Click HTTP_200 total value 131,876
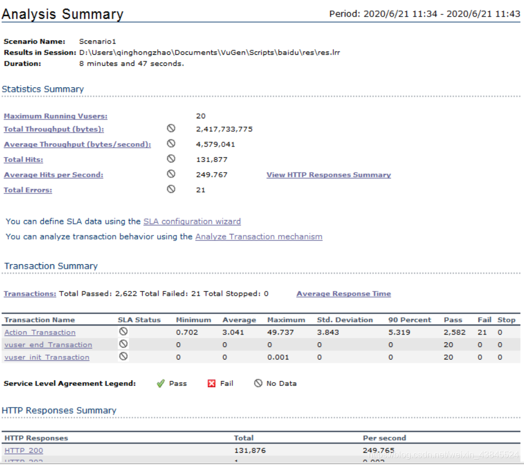The height and width of the screenshot is (465, 524). 250,450
